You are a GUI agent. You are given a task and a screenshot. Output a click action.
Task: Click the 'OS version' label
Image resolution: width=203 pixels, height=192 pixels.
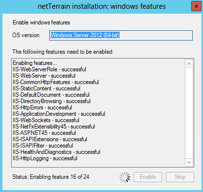tap(26, 35)
